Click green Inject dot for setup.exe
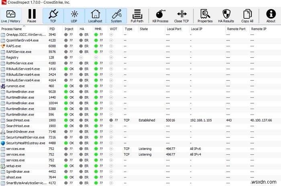The width and height of the screenshot is (281, 186). tap(66, 166)
